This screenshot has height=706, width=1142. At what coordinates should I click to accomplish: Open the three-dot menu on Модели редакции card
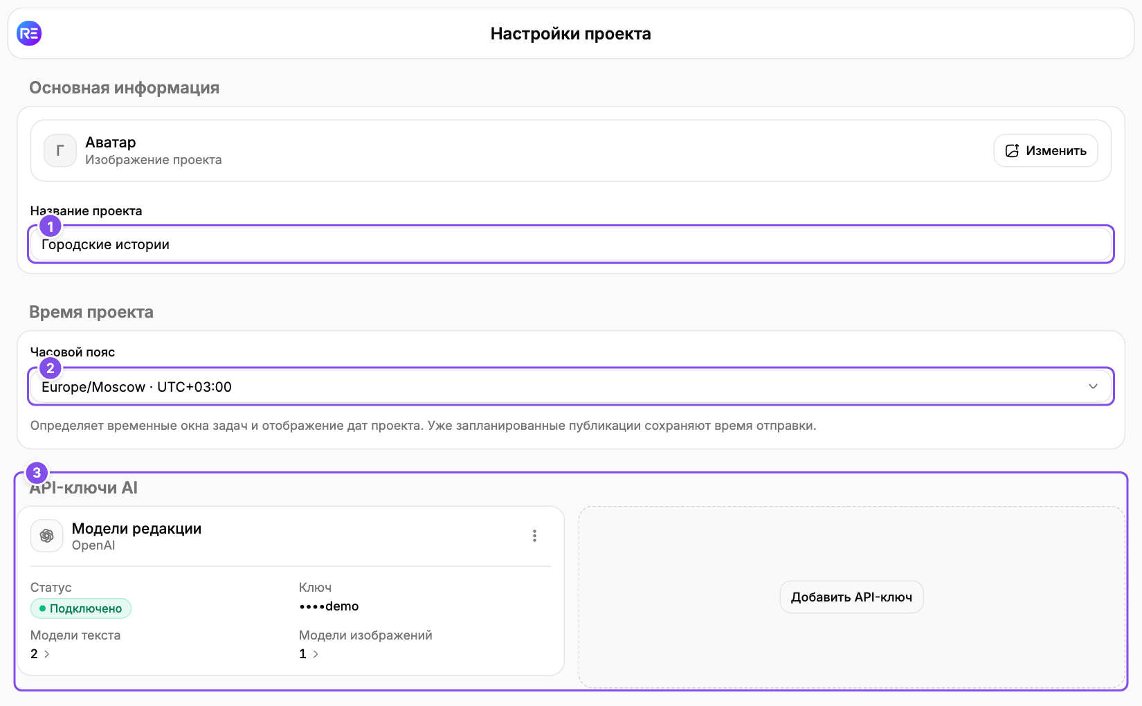(534, 536)
